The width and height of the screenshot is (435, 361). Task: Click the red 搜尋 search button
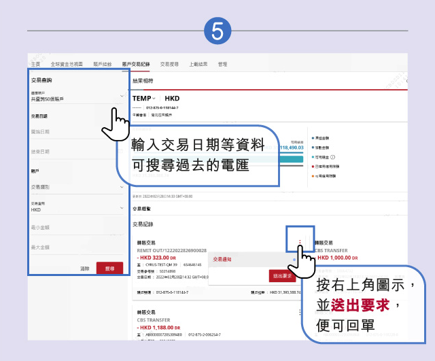click(109, 268)
